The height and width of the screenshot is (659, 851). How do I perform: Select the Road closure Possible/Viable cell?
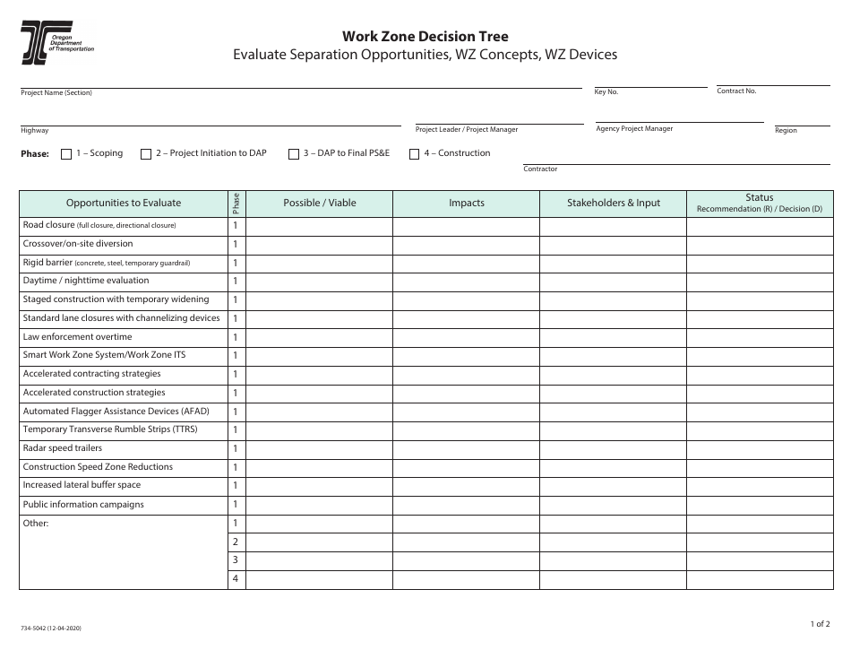click(319, 225)
